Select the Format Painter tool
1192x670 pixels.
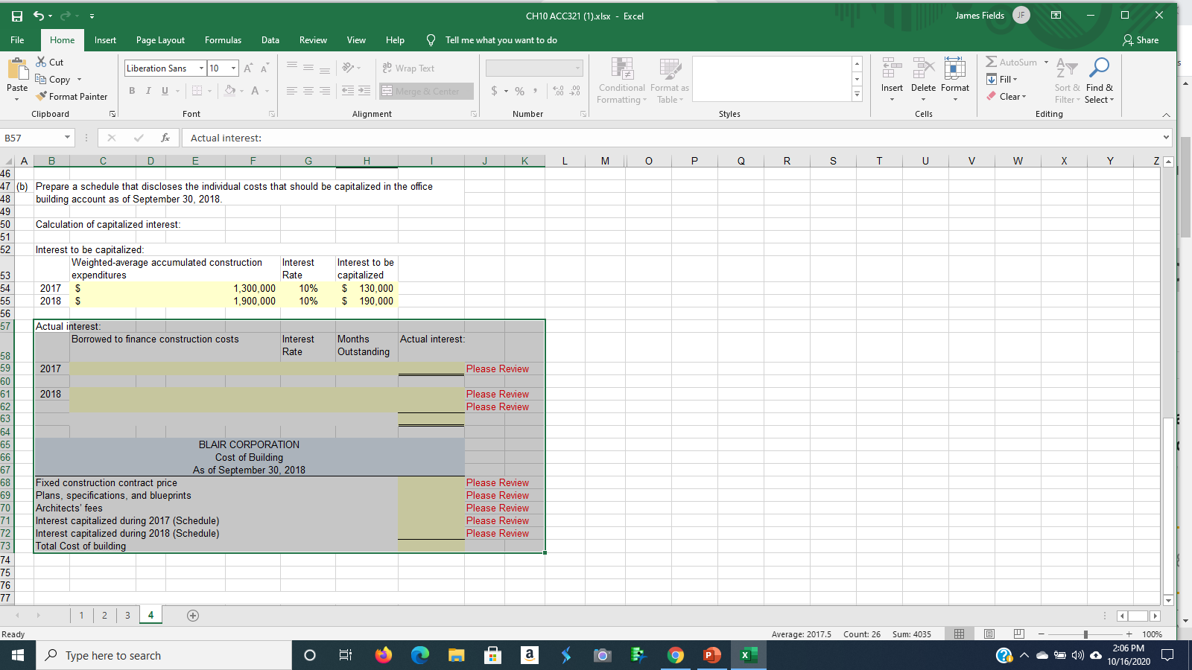[72, 96]
